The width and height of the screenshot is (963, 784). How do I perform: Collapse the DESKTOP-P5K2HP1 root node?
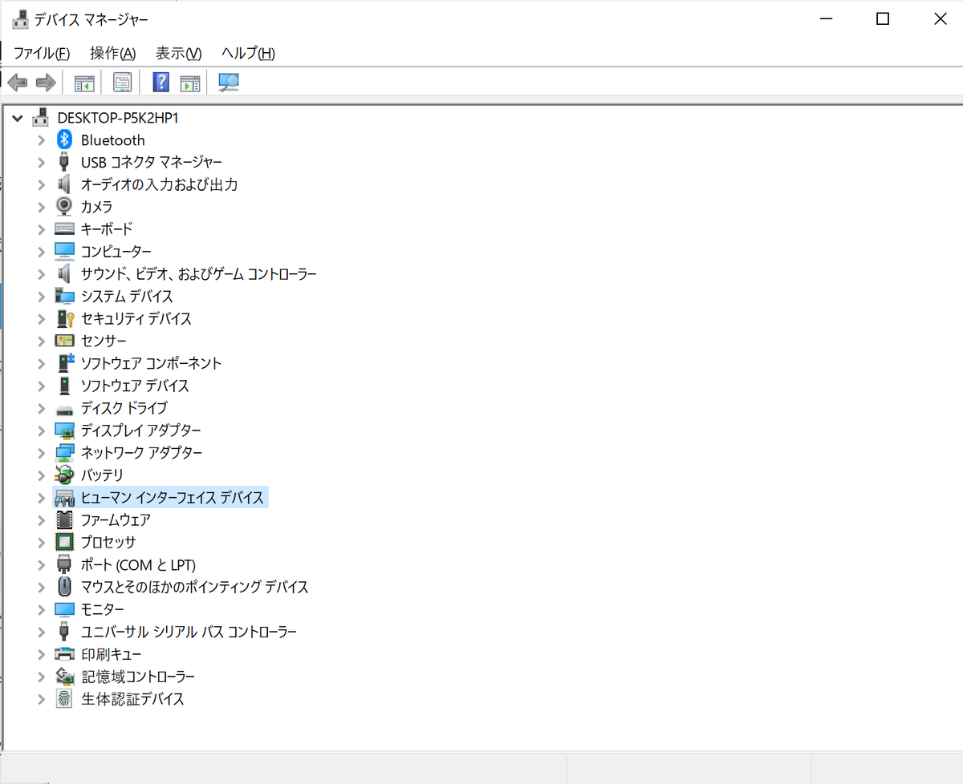coord(18,117)
